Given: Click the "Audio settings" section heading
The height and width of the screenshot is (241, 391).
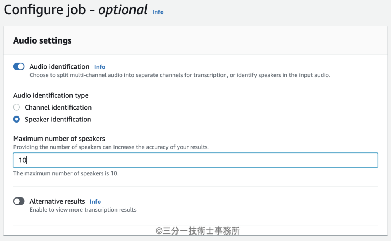Looking at the screenshot, I should coord(42,40).
